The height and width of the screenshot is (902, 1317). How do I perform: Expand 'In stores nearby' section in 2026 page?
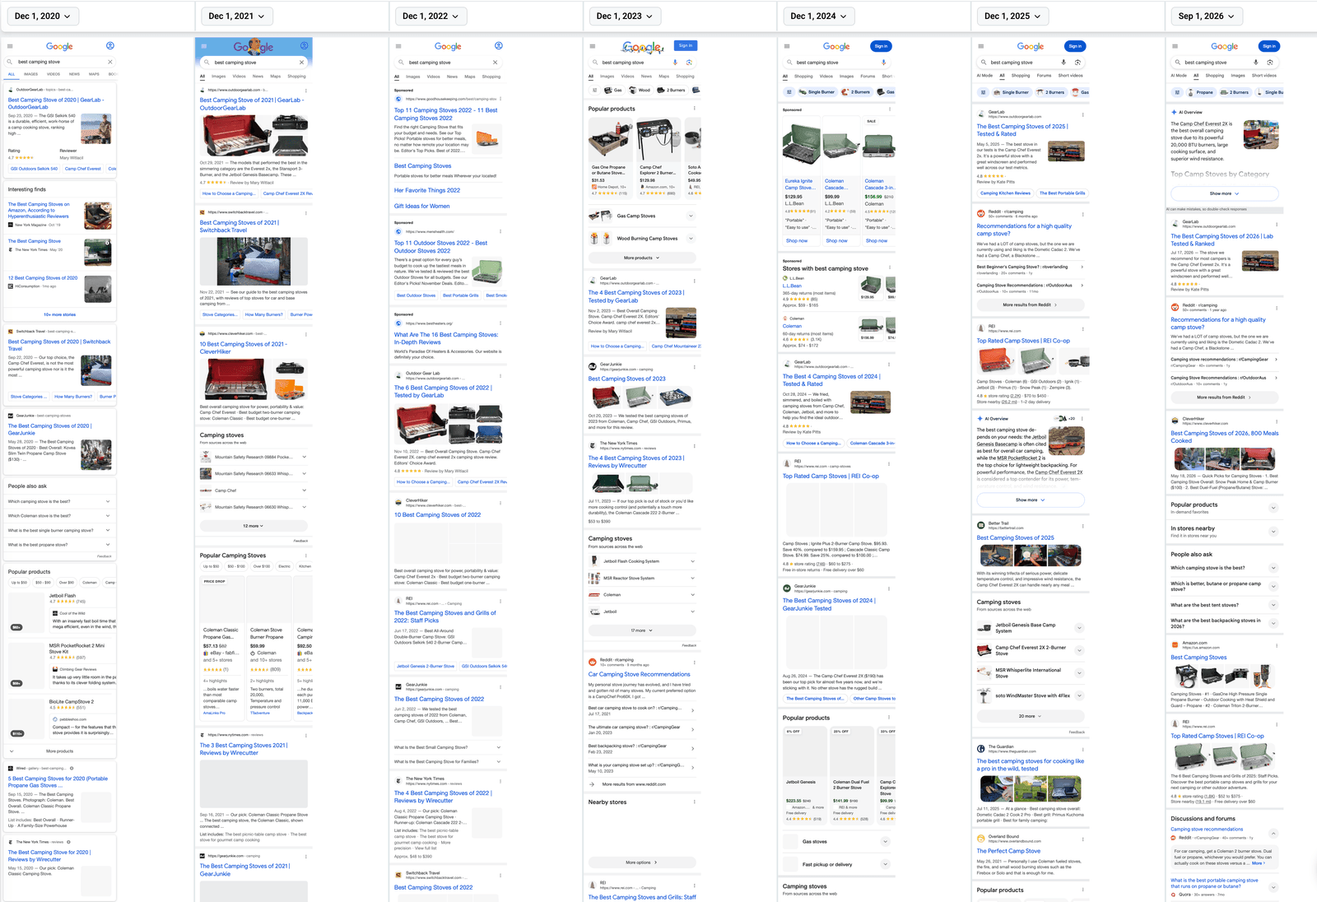coord(1225,532)
